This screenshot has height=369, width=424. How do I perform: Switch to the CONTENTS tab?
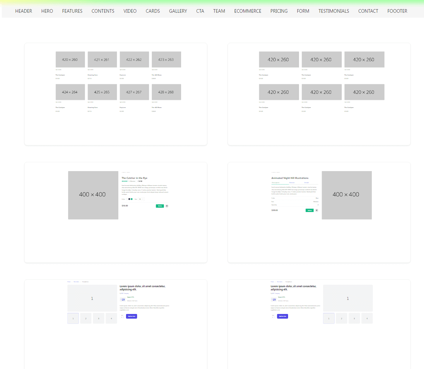103,11
